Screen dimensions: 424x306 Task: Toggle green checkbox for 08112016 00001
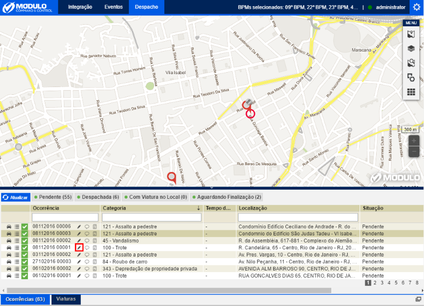[x=25, y=248]
